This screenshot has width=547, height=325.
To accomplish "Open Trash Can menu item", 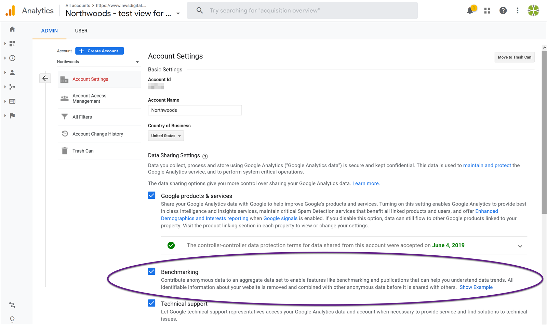I will (x=99, y=151).
